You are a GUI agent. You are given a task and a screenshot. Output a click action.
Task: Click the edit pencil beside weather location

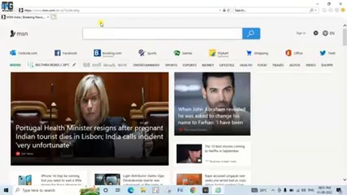click(x=74, y=65)
